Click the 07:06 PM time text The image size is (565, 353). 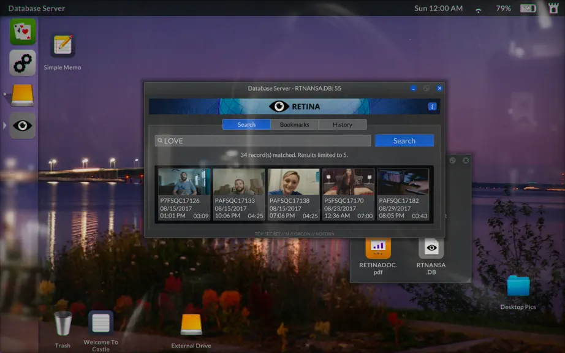tap(282, 215)
